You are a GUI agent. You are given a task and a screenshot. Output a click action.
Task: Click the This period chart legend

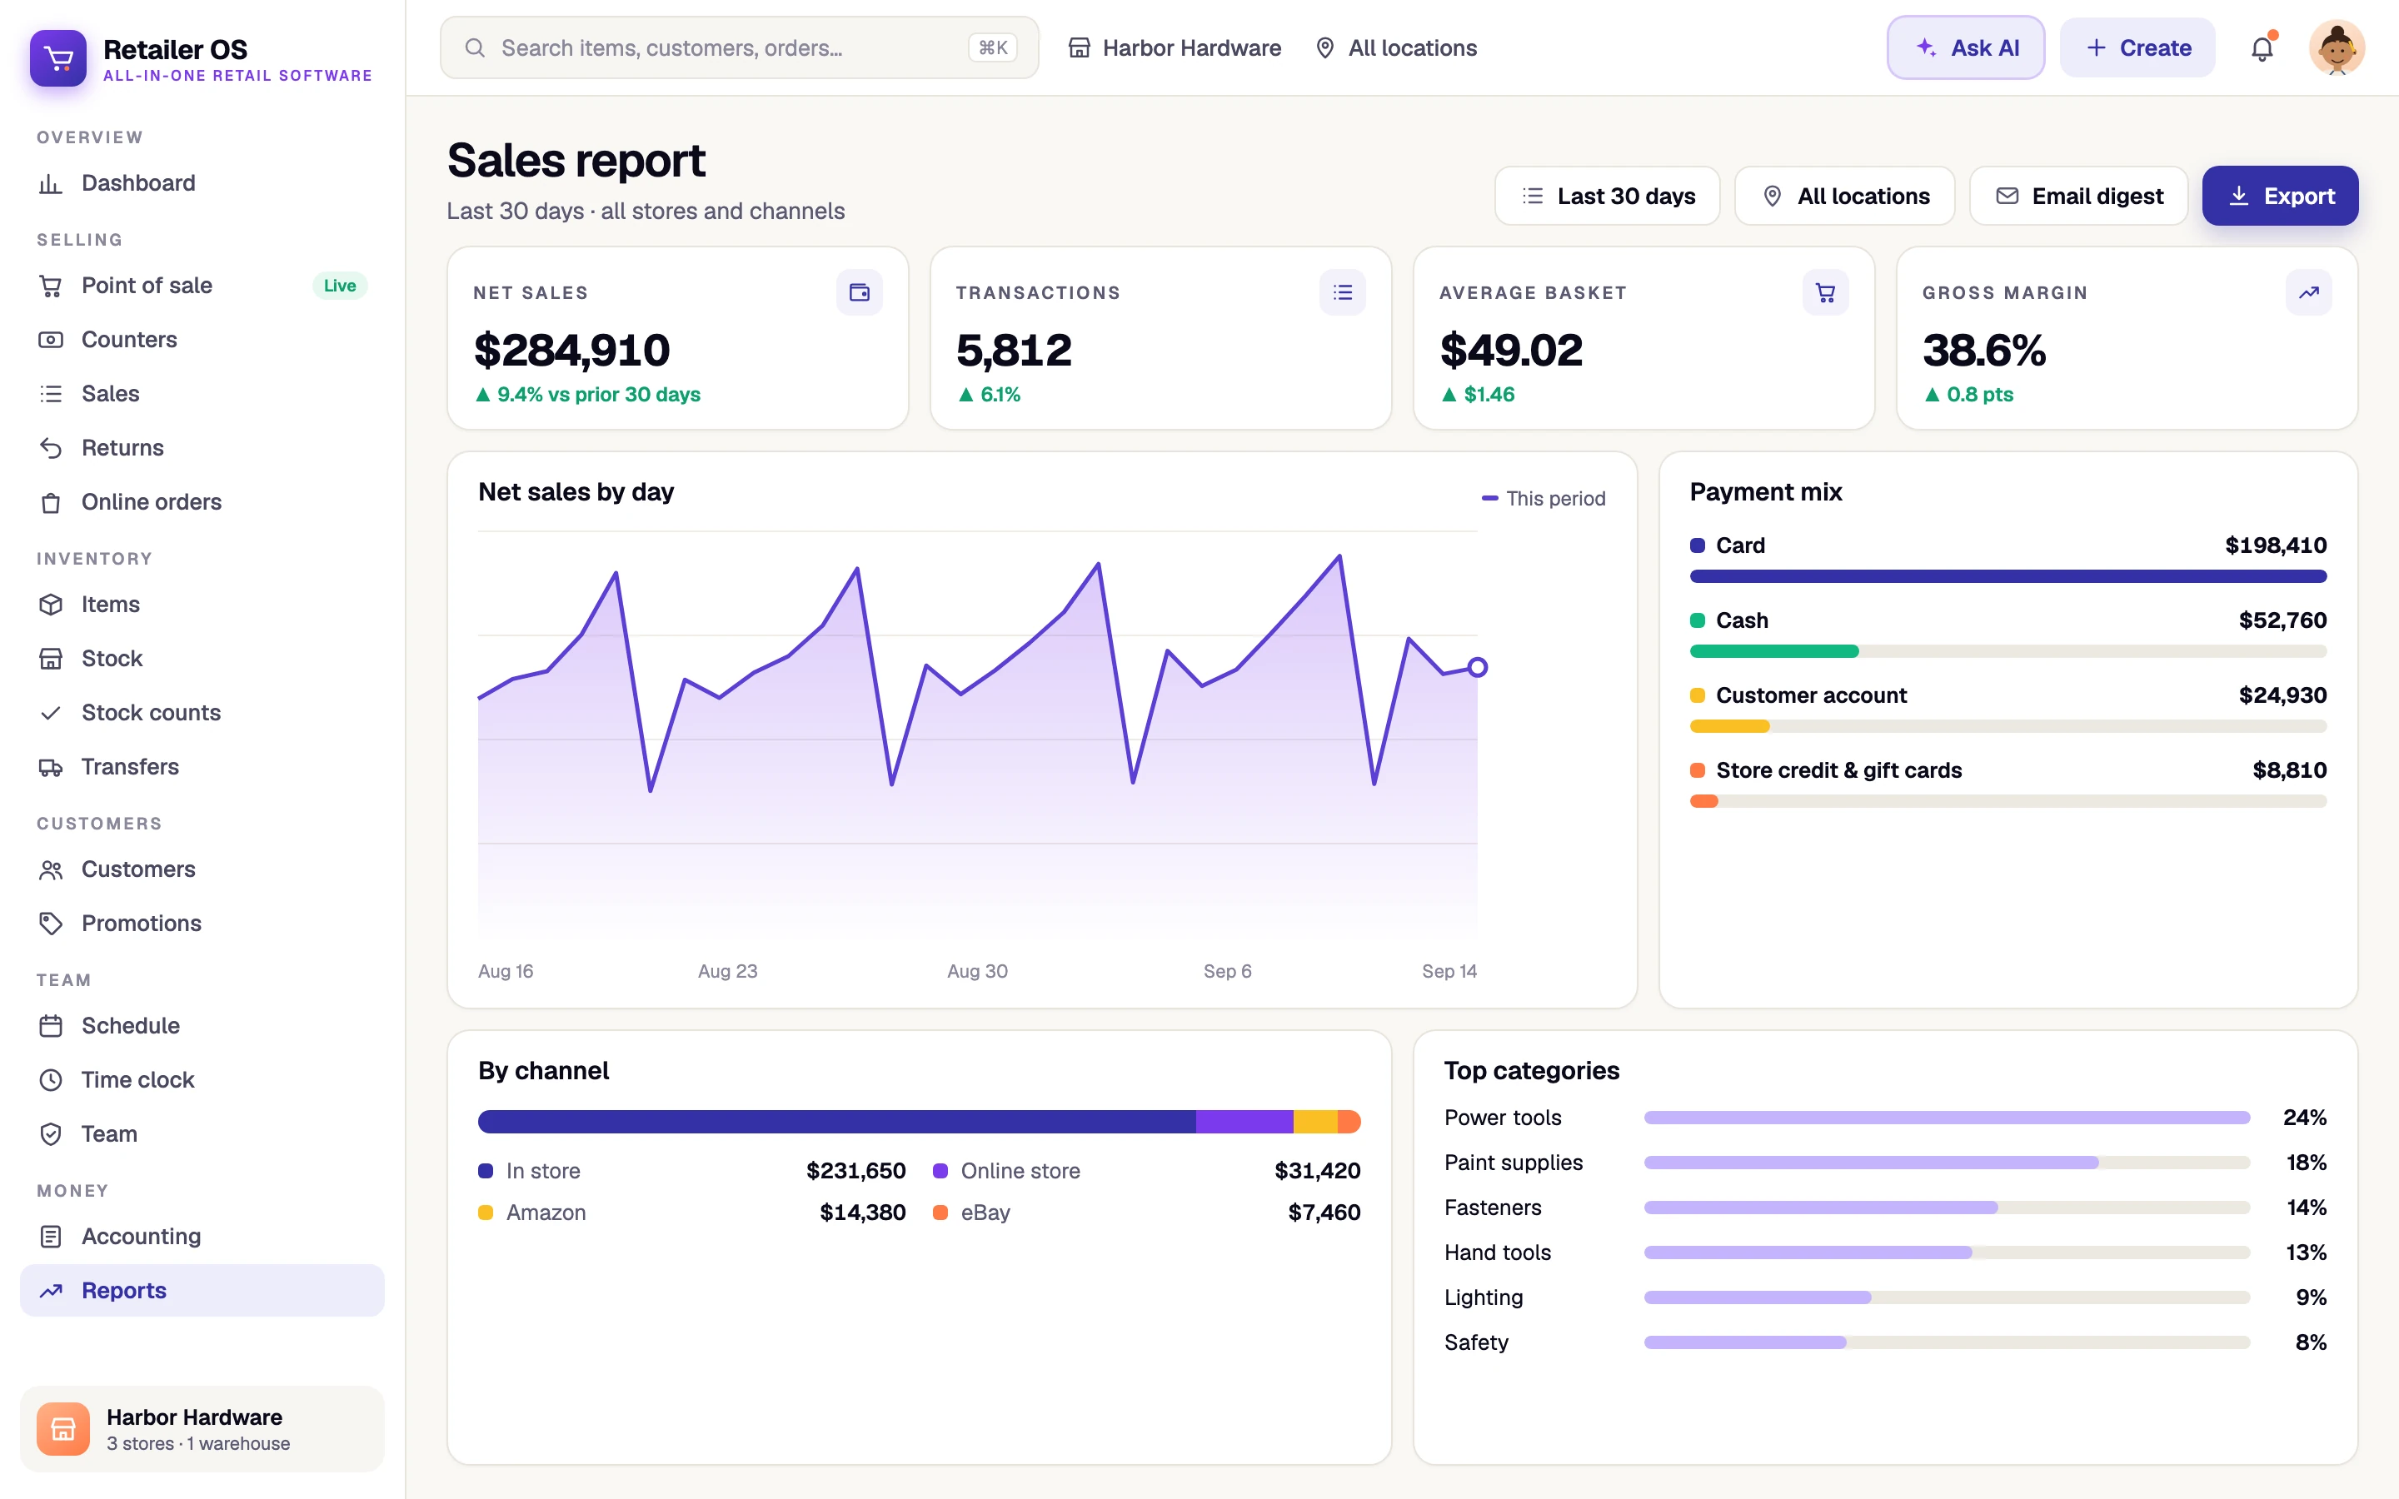(x=1543, y=499)
